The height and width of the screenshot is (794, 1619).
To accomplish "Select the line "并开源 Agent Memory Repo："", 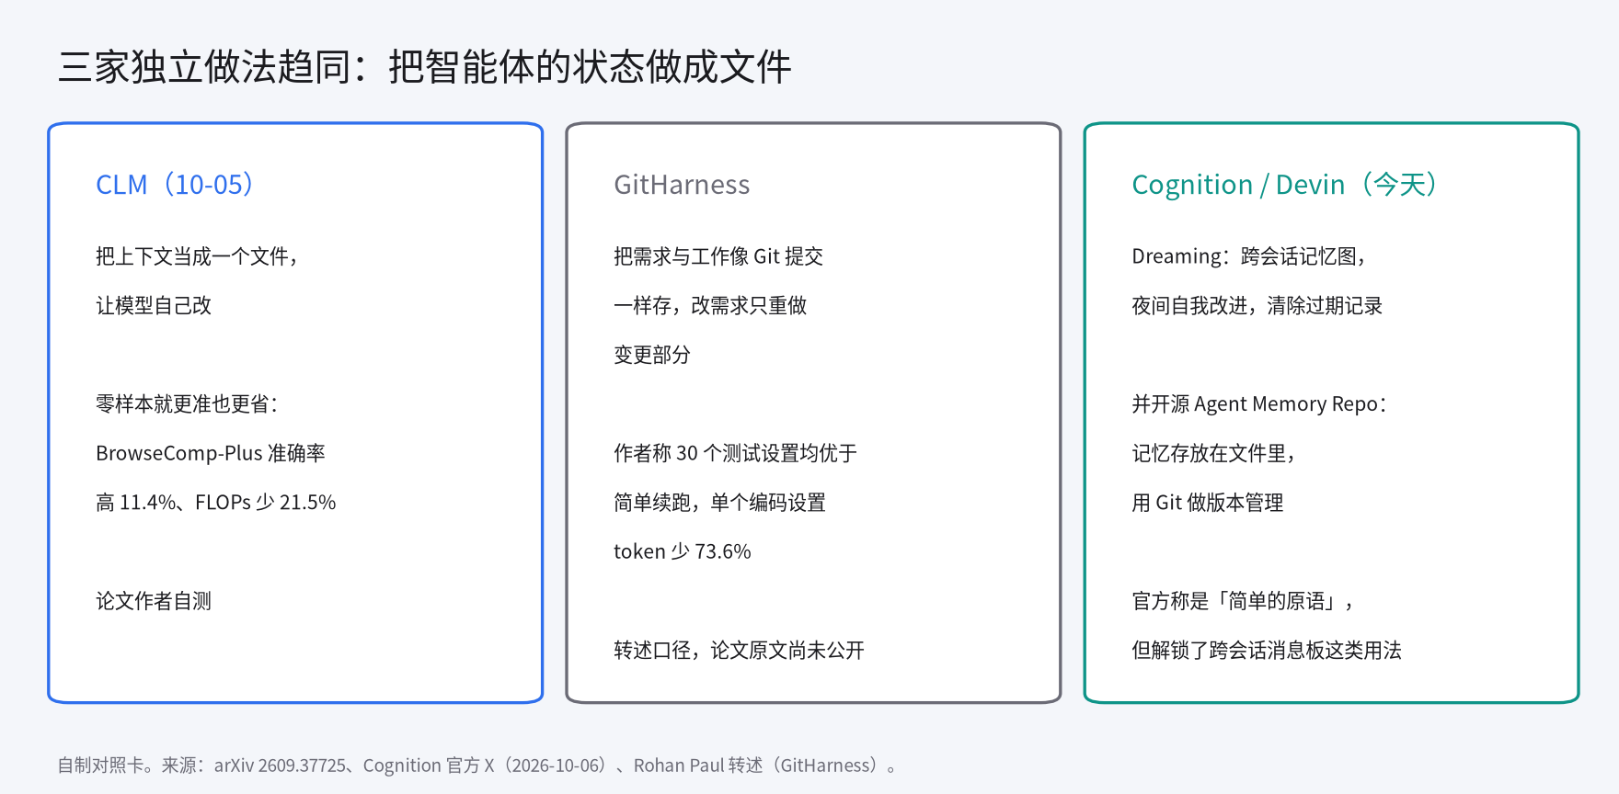I will [1261, 403].
